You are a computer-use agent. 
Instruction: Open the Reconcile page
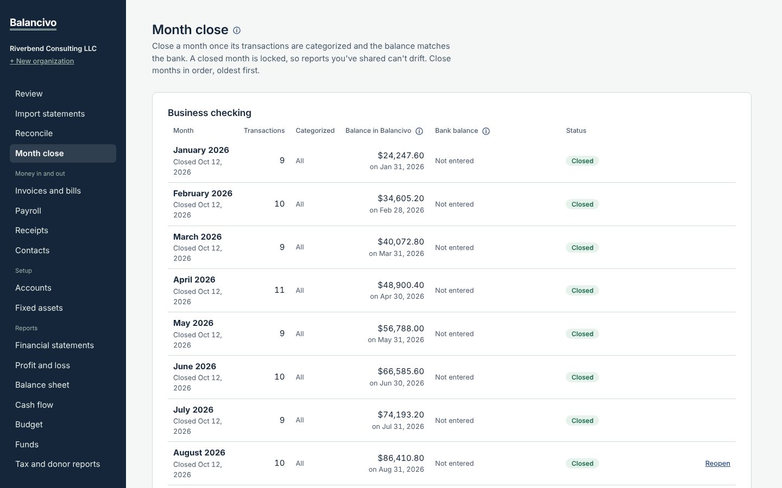[x=63, y=133]
